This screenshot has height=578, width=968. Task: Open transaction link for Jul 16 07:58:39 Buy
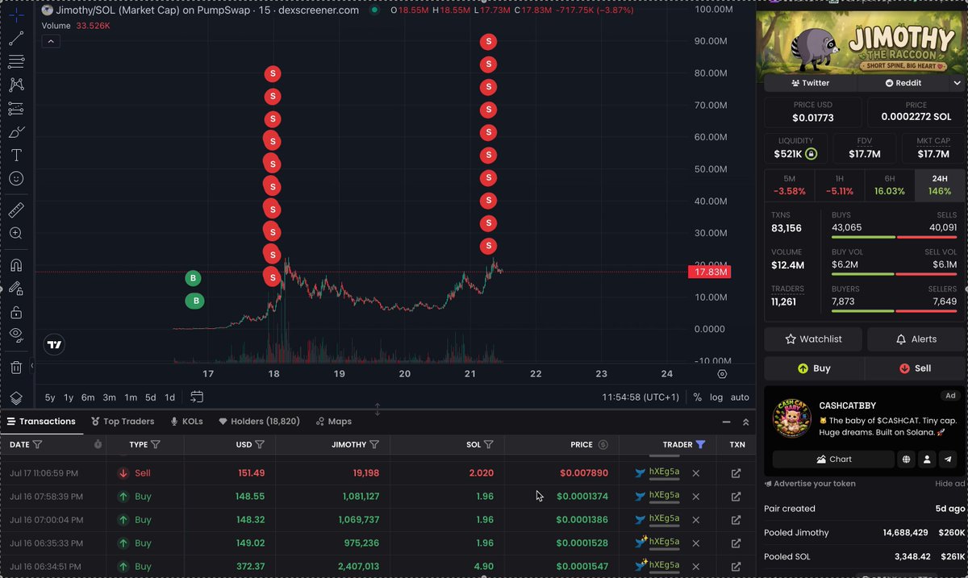pos(736,497)
